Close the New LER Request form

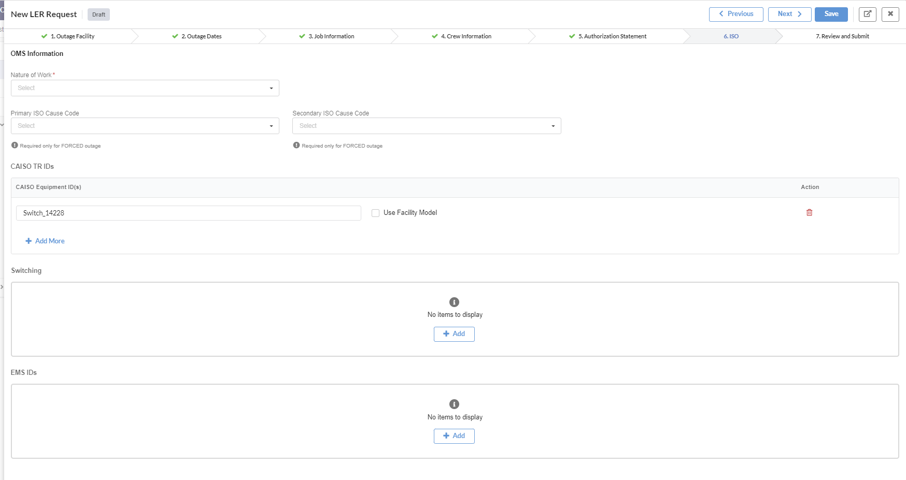(x=890, y=14)
